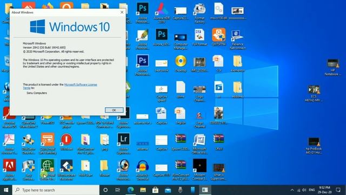346x195 pixels.
Task: Open WicReset red icon shortcut
Action: pyautogui.click(x=66, y=142)
